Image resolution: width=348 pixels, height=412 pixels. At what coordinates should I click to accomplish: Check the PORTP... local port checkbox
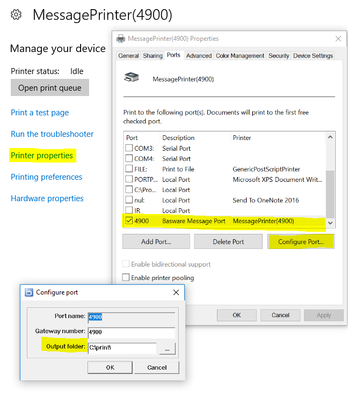129,179
